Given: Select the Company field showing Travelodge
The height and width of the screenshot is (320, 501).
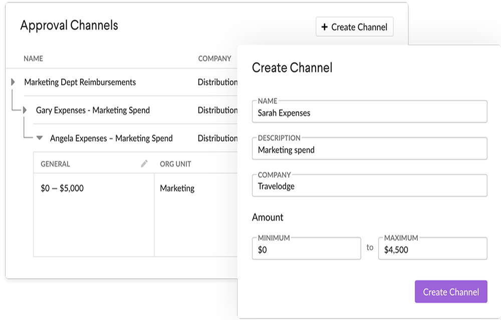Looking at the screenshot, I should tap(369, 186).
